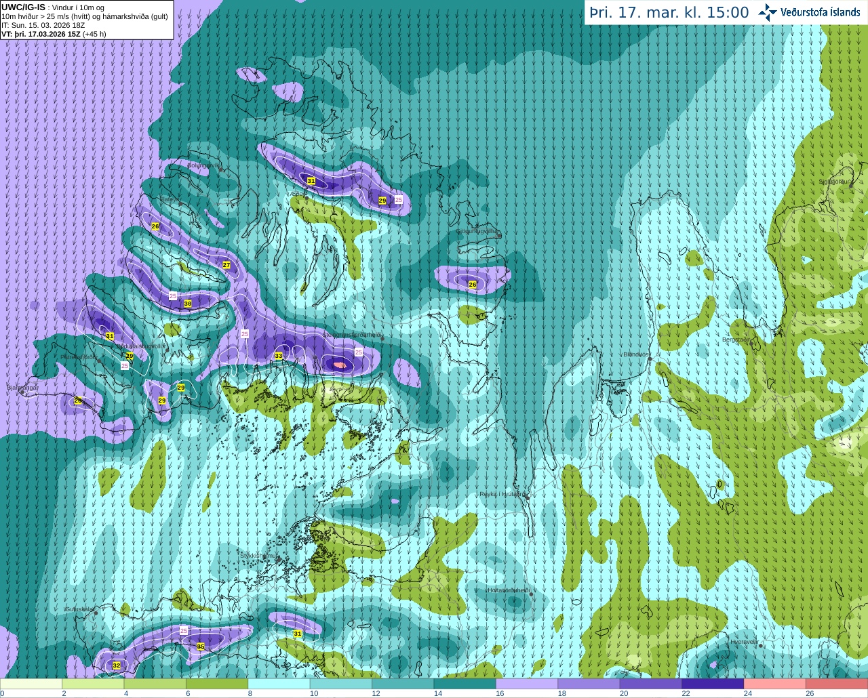868x698 pixels.
Task: Click the 26 gust marker near Bjargtangar
Action: tap(78, 401)
